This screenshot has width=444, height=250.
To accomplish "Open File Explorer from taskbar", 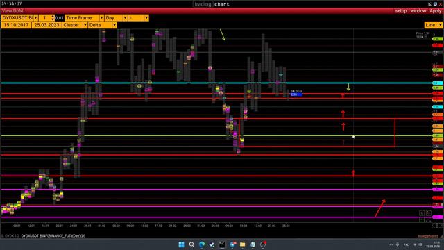I will pos(242,244).
